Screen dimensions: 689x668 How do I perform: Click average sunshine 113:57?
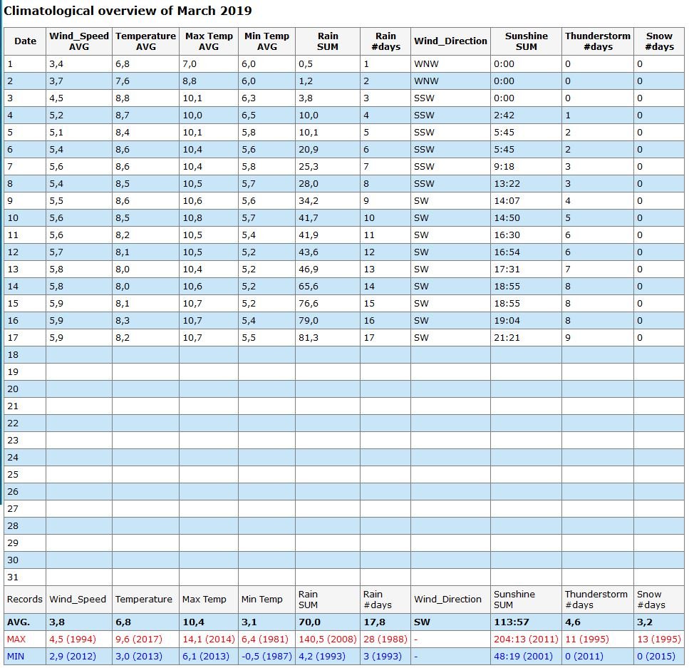click(x=512, y=622)
